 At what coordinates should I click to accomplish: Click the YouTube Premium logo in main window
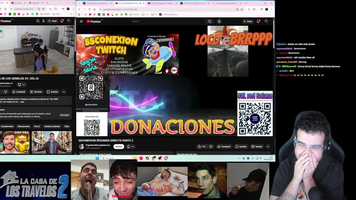click(94, 21)
